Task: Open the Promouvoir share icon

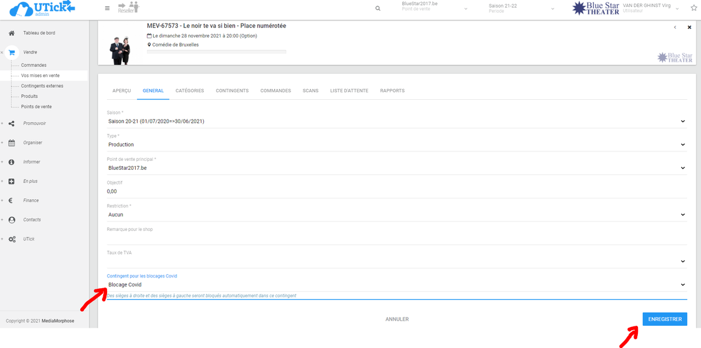Action: (11, 123)
